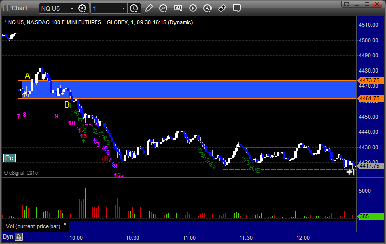Screen dimensions: 386x244
Task: Open the symbol settings gear icon
Action: pos(83,8)
